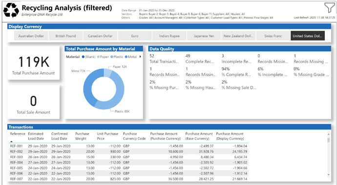This screenshot has width=337, height=185.
Task: Select the Australian Dollar currency
Action: click(31, 36)
